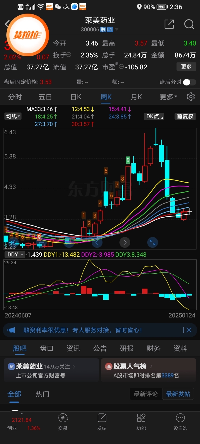Tap the Wi-Fi status icon
This screenshot has width=200, height=444.
(x=41, y=7)
